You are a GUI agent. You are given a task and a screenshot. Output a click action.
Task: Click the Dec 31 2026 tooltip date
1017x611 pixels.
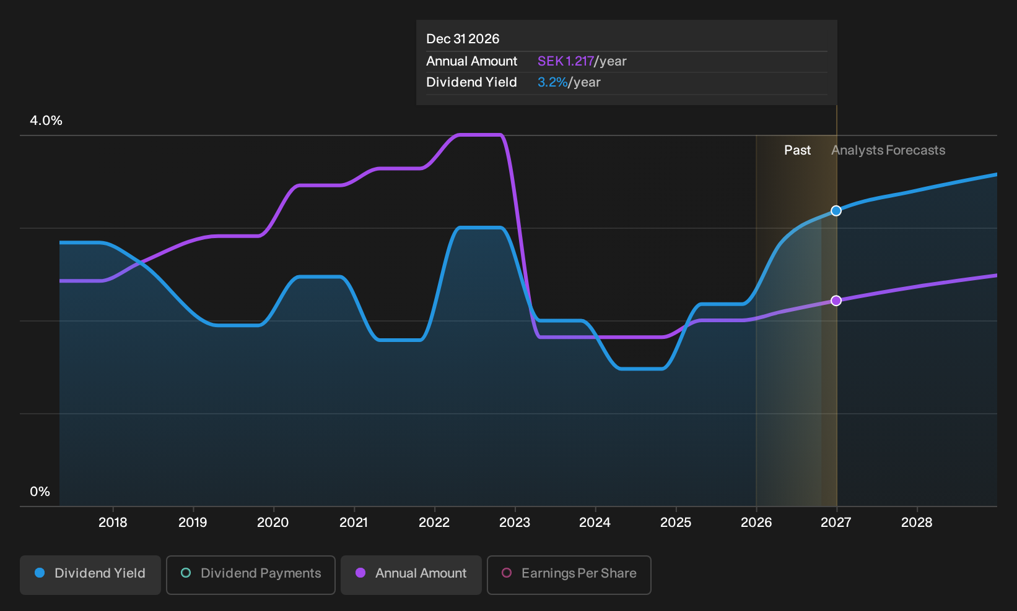tap(463, 39)
